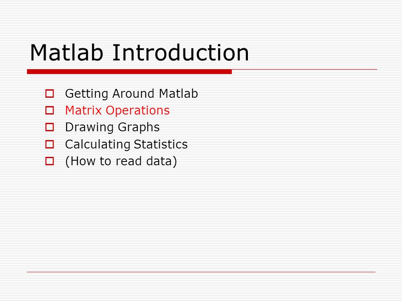Click the word Graphs in third bullet

(139, 128)
